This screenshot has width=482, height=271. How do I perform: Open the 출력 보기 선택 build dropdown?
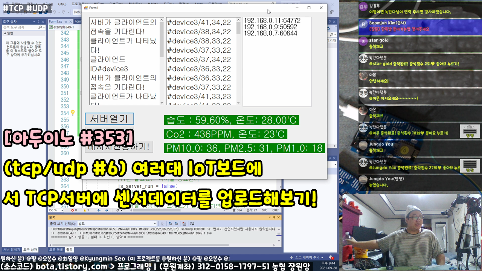(117, 224)
